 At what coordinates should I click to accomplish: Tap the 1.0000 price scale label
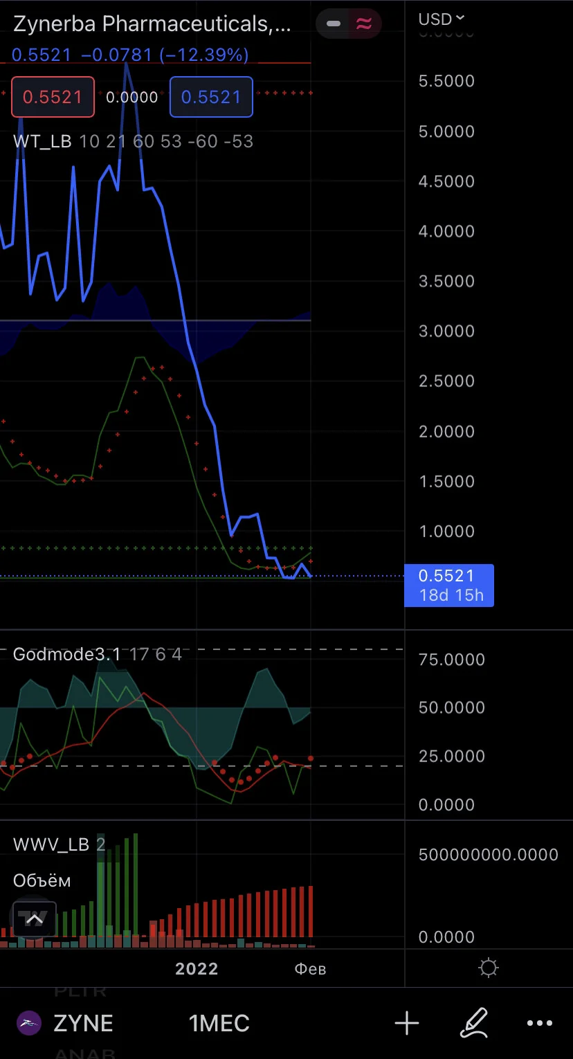coord(446,531)
